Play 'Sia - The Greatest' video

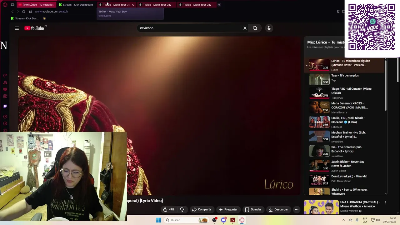pyautogui.click(x=344, y=151)
